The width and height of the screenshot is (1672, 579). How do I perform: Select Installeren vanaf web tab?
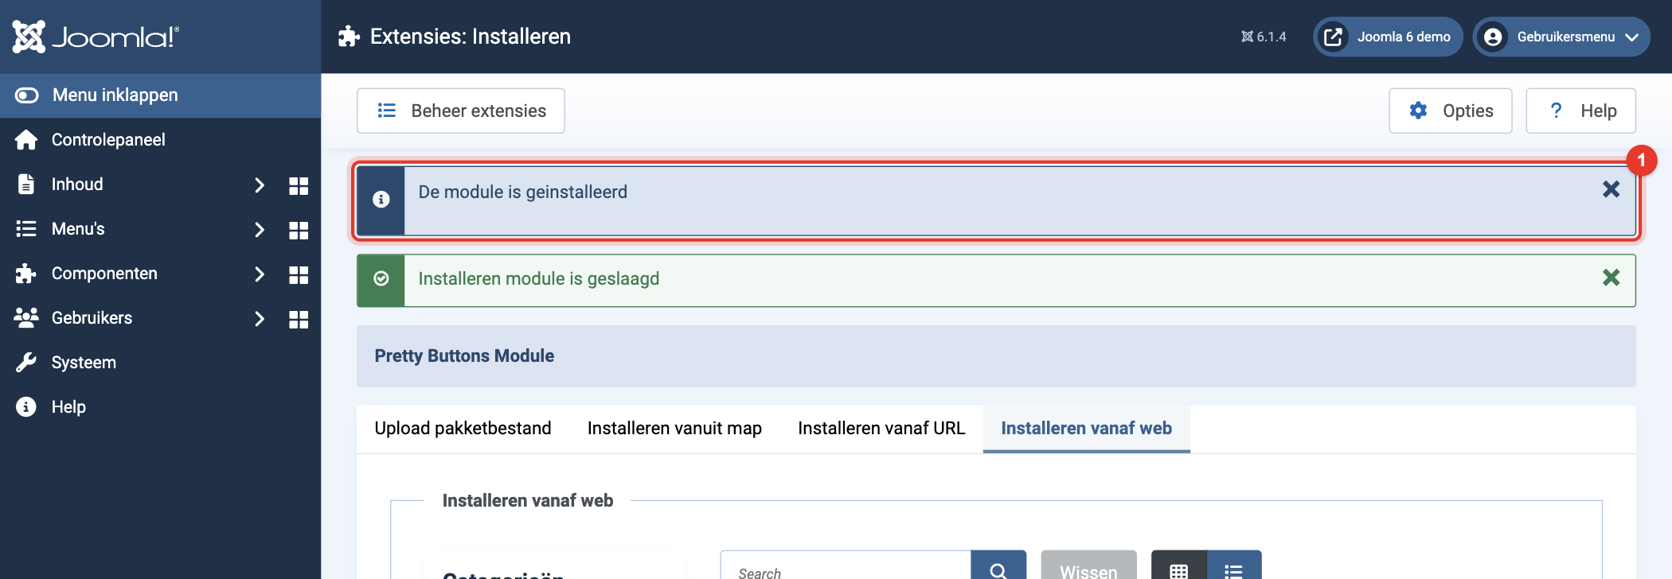[1087, 429]
